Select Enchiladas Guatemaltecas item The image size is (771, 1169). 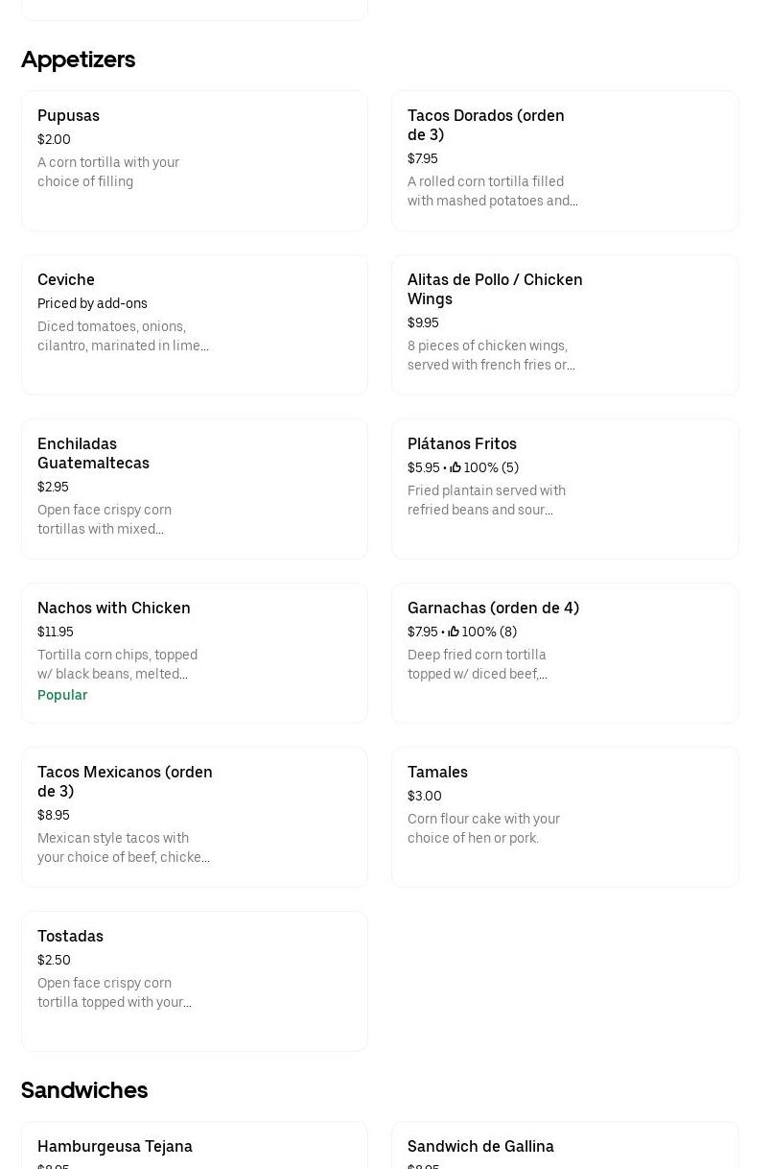click(x=194, y=489)
